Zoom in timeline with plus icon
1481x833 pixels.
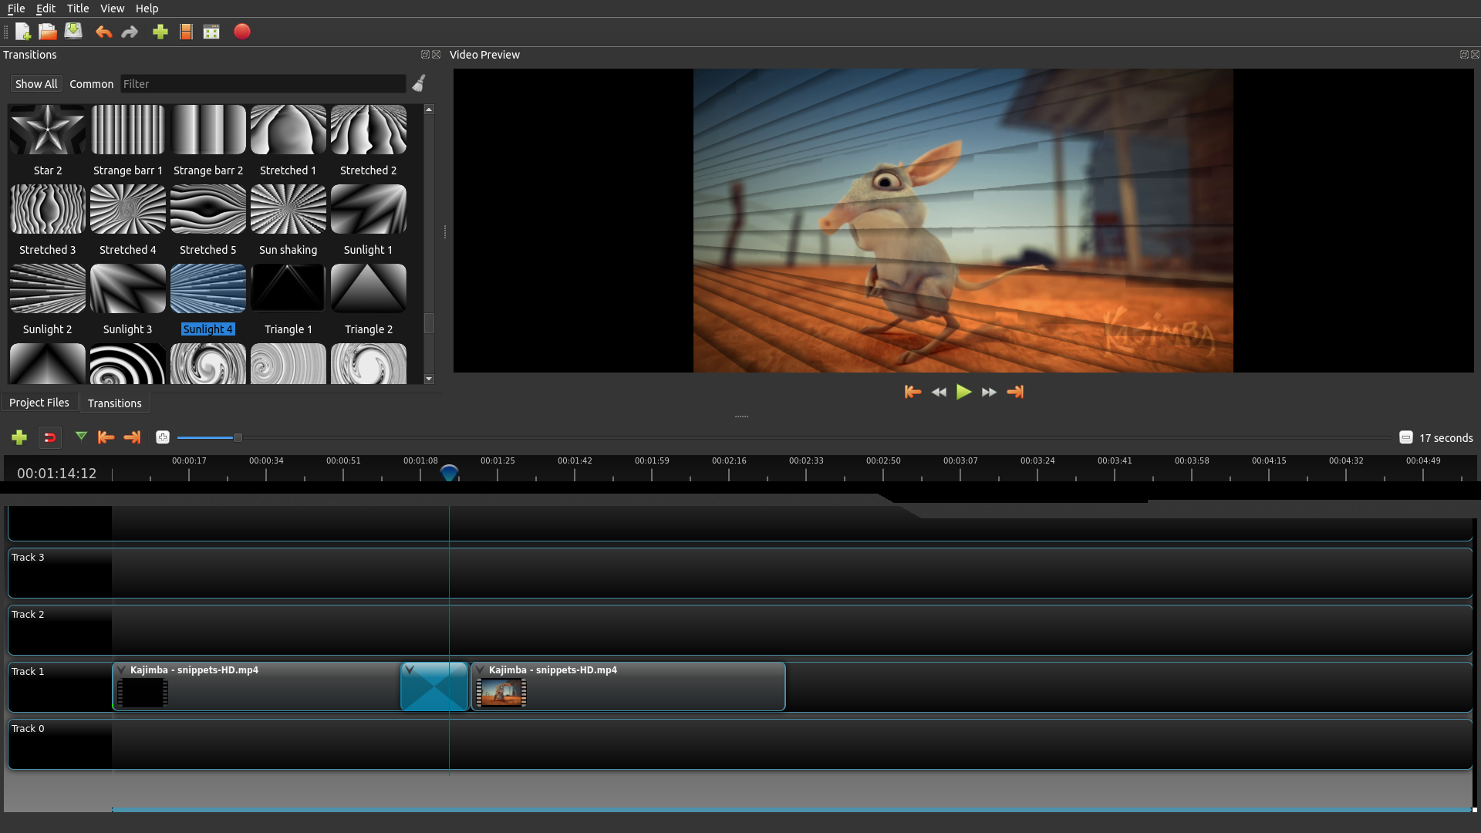[163, 437]
